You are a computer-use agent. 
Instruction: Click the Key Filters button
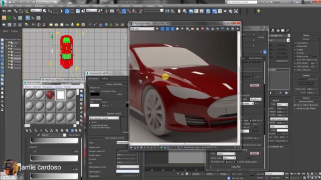(x=276, y=178)
